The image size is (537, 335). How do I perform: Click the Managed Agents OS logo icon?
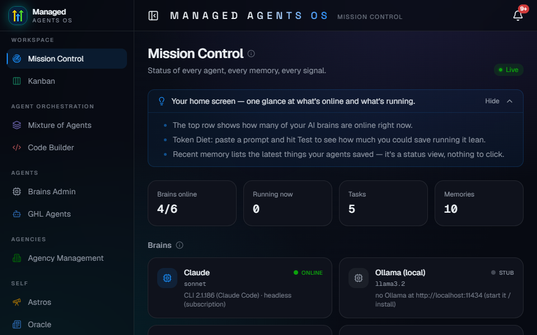(x=18, y=16)
